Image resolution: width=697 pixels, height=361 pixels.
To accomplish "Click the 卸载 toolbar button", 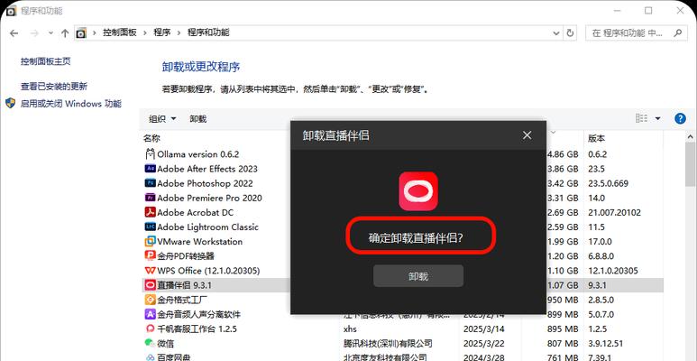I will [x=197, y=119].
